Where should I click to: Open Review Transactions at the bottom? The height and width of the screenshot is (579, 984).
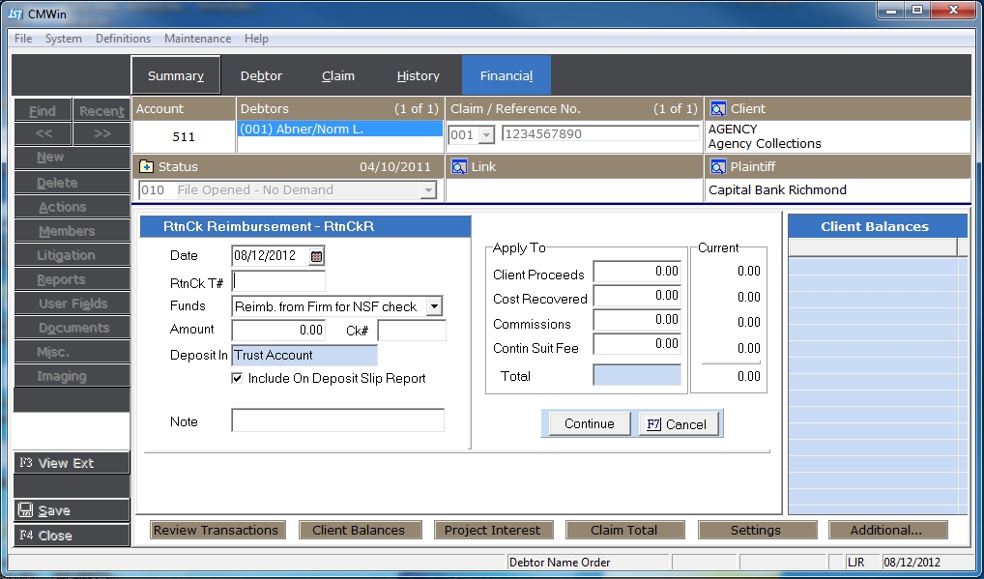click(x=216, y=530)
